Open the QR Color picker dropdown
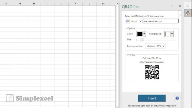Image resolution: width=192 pixels, height=108 pixels. [x=141, y=34]
